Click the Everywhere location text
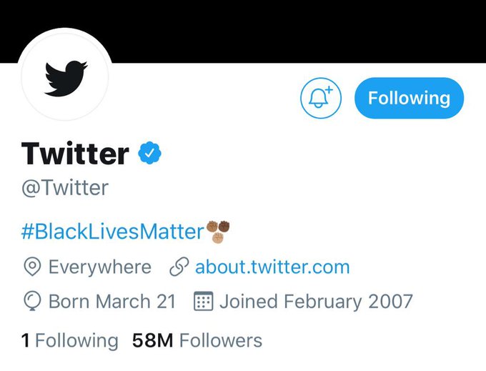The height and width of the screenshot is (371, 486). point(100,267)
